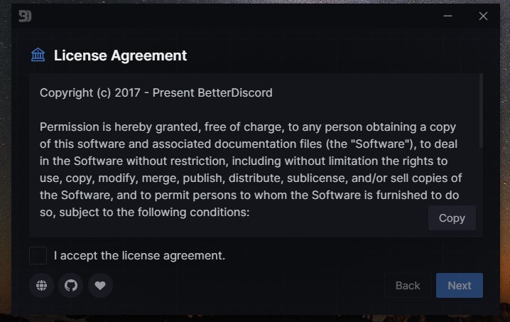
Task: Click the heart donate icon
Action: pyautogui.click(x=100, y=286)
